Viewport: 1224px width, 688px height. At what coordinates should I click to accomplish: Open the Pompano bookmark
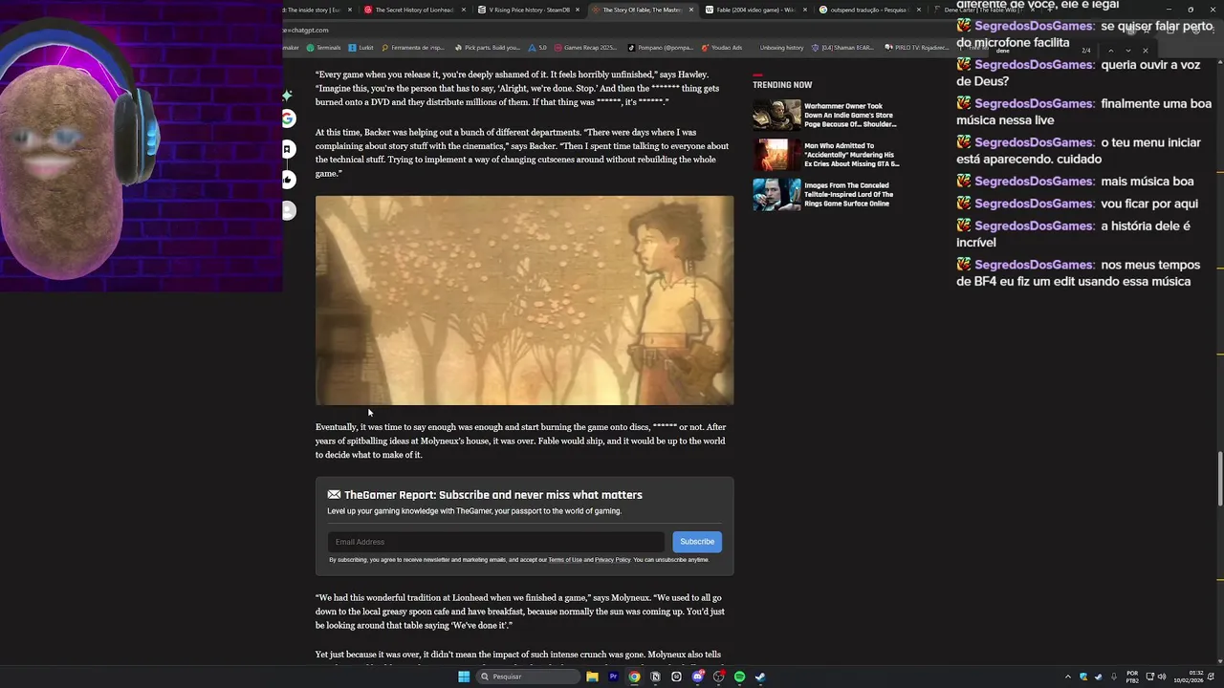coord(661,47)
